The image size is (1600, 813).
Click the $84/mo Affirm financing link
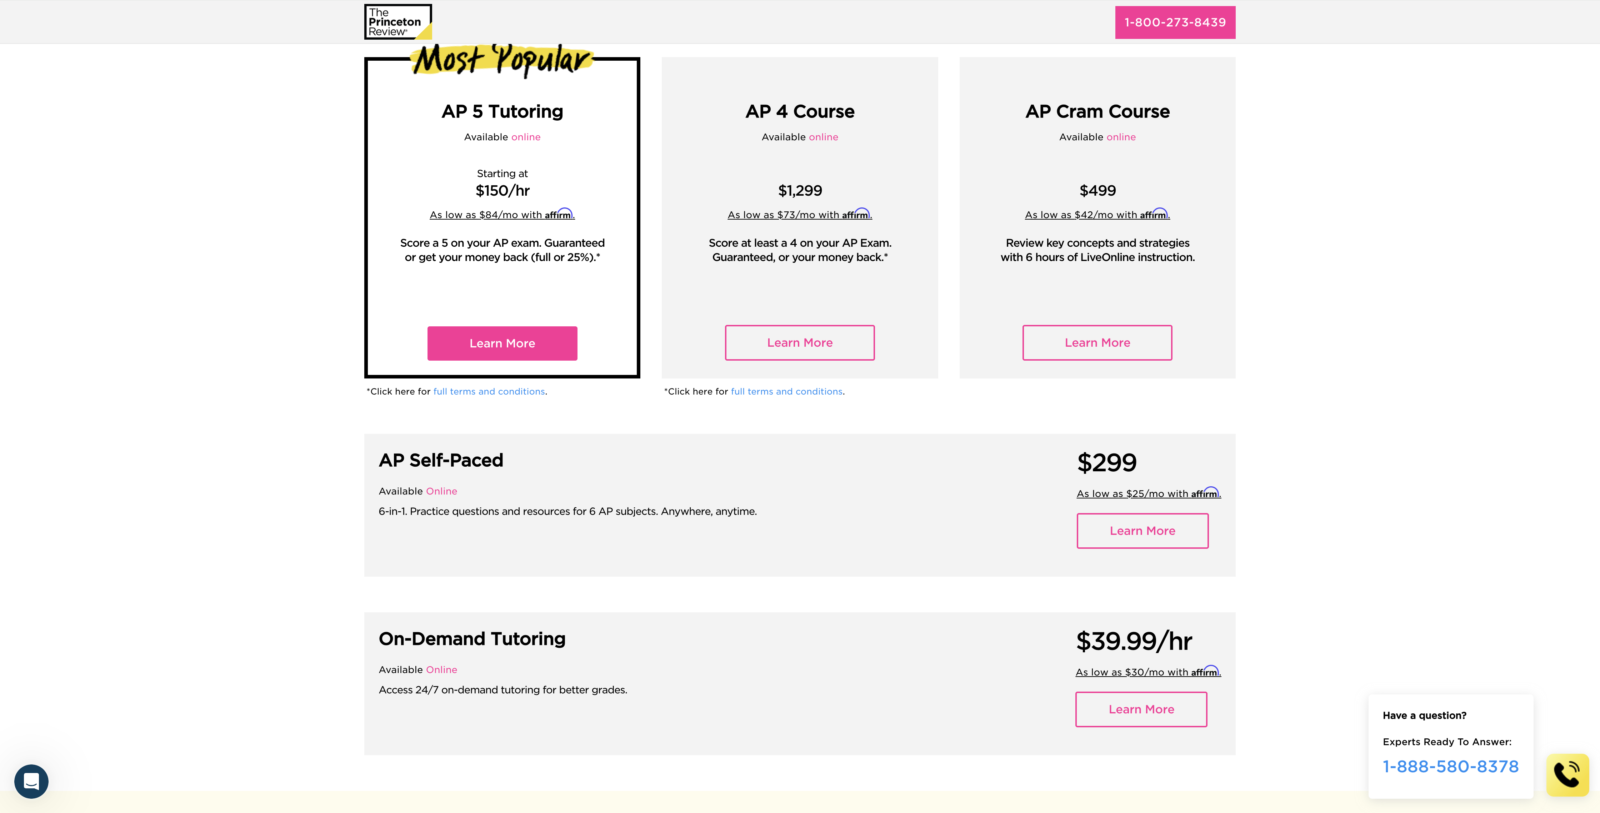point(502,215)
